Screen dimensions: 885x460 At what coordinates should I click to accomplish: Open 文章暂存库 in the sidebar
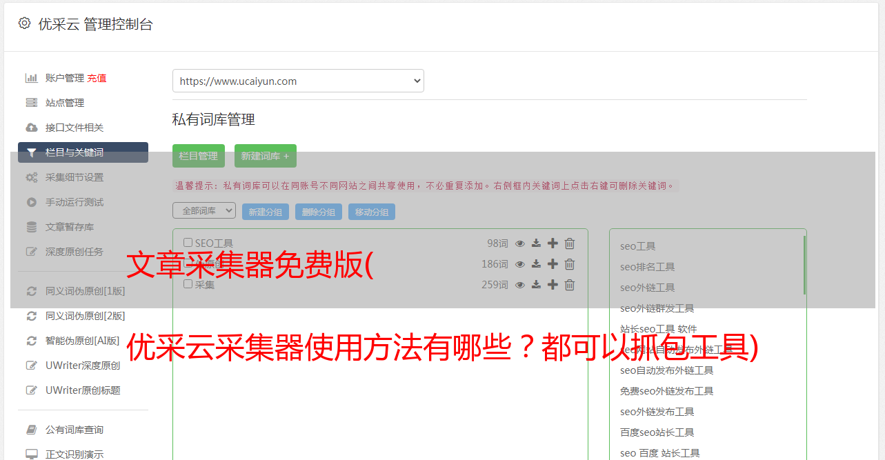[70, 227]
